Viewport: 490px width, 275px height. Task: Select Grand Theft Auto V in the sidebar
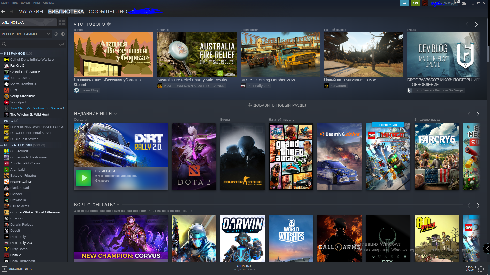pos(25,72)
